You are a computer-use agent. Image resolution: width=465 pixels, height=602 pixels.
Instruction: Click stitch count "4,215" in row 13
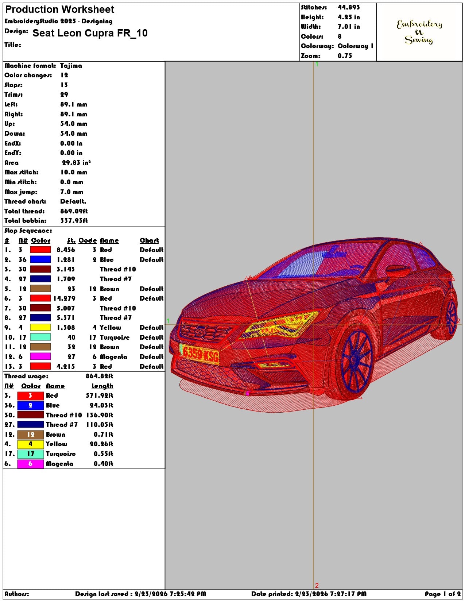66,367
